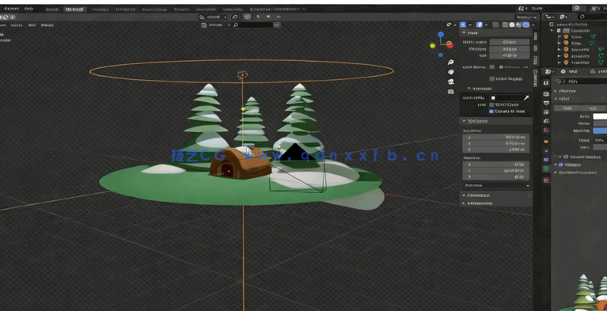Open the View Layer properties tab

546,112
